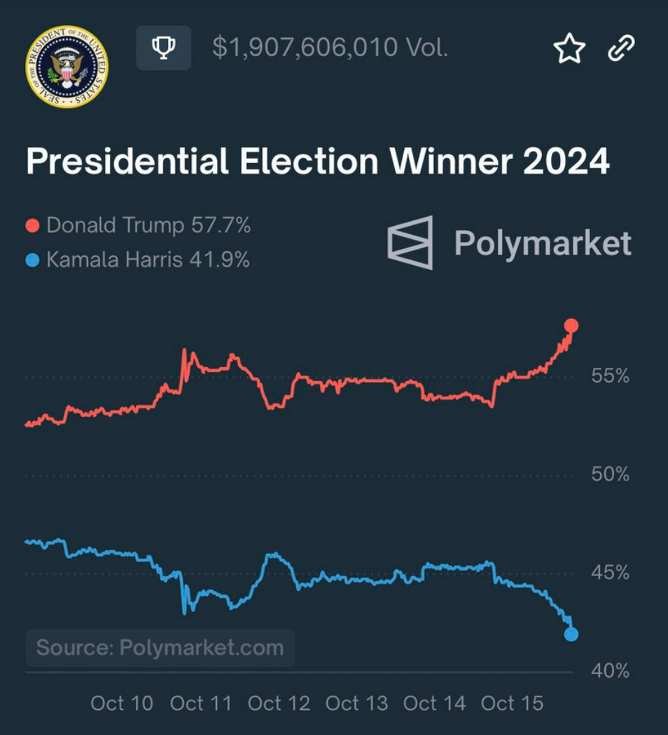This screenshot has width=668, height=735.
Task: Click the Polymarket logo icon
Action: coord(410,243)
